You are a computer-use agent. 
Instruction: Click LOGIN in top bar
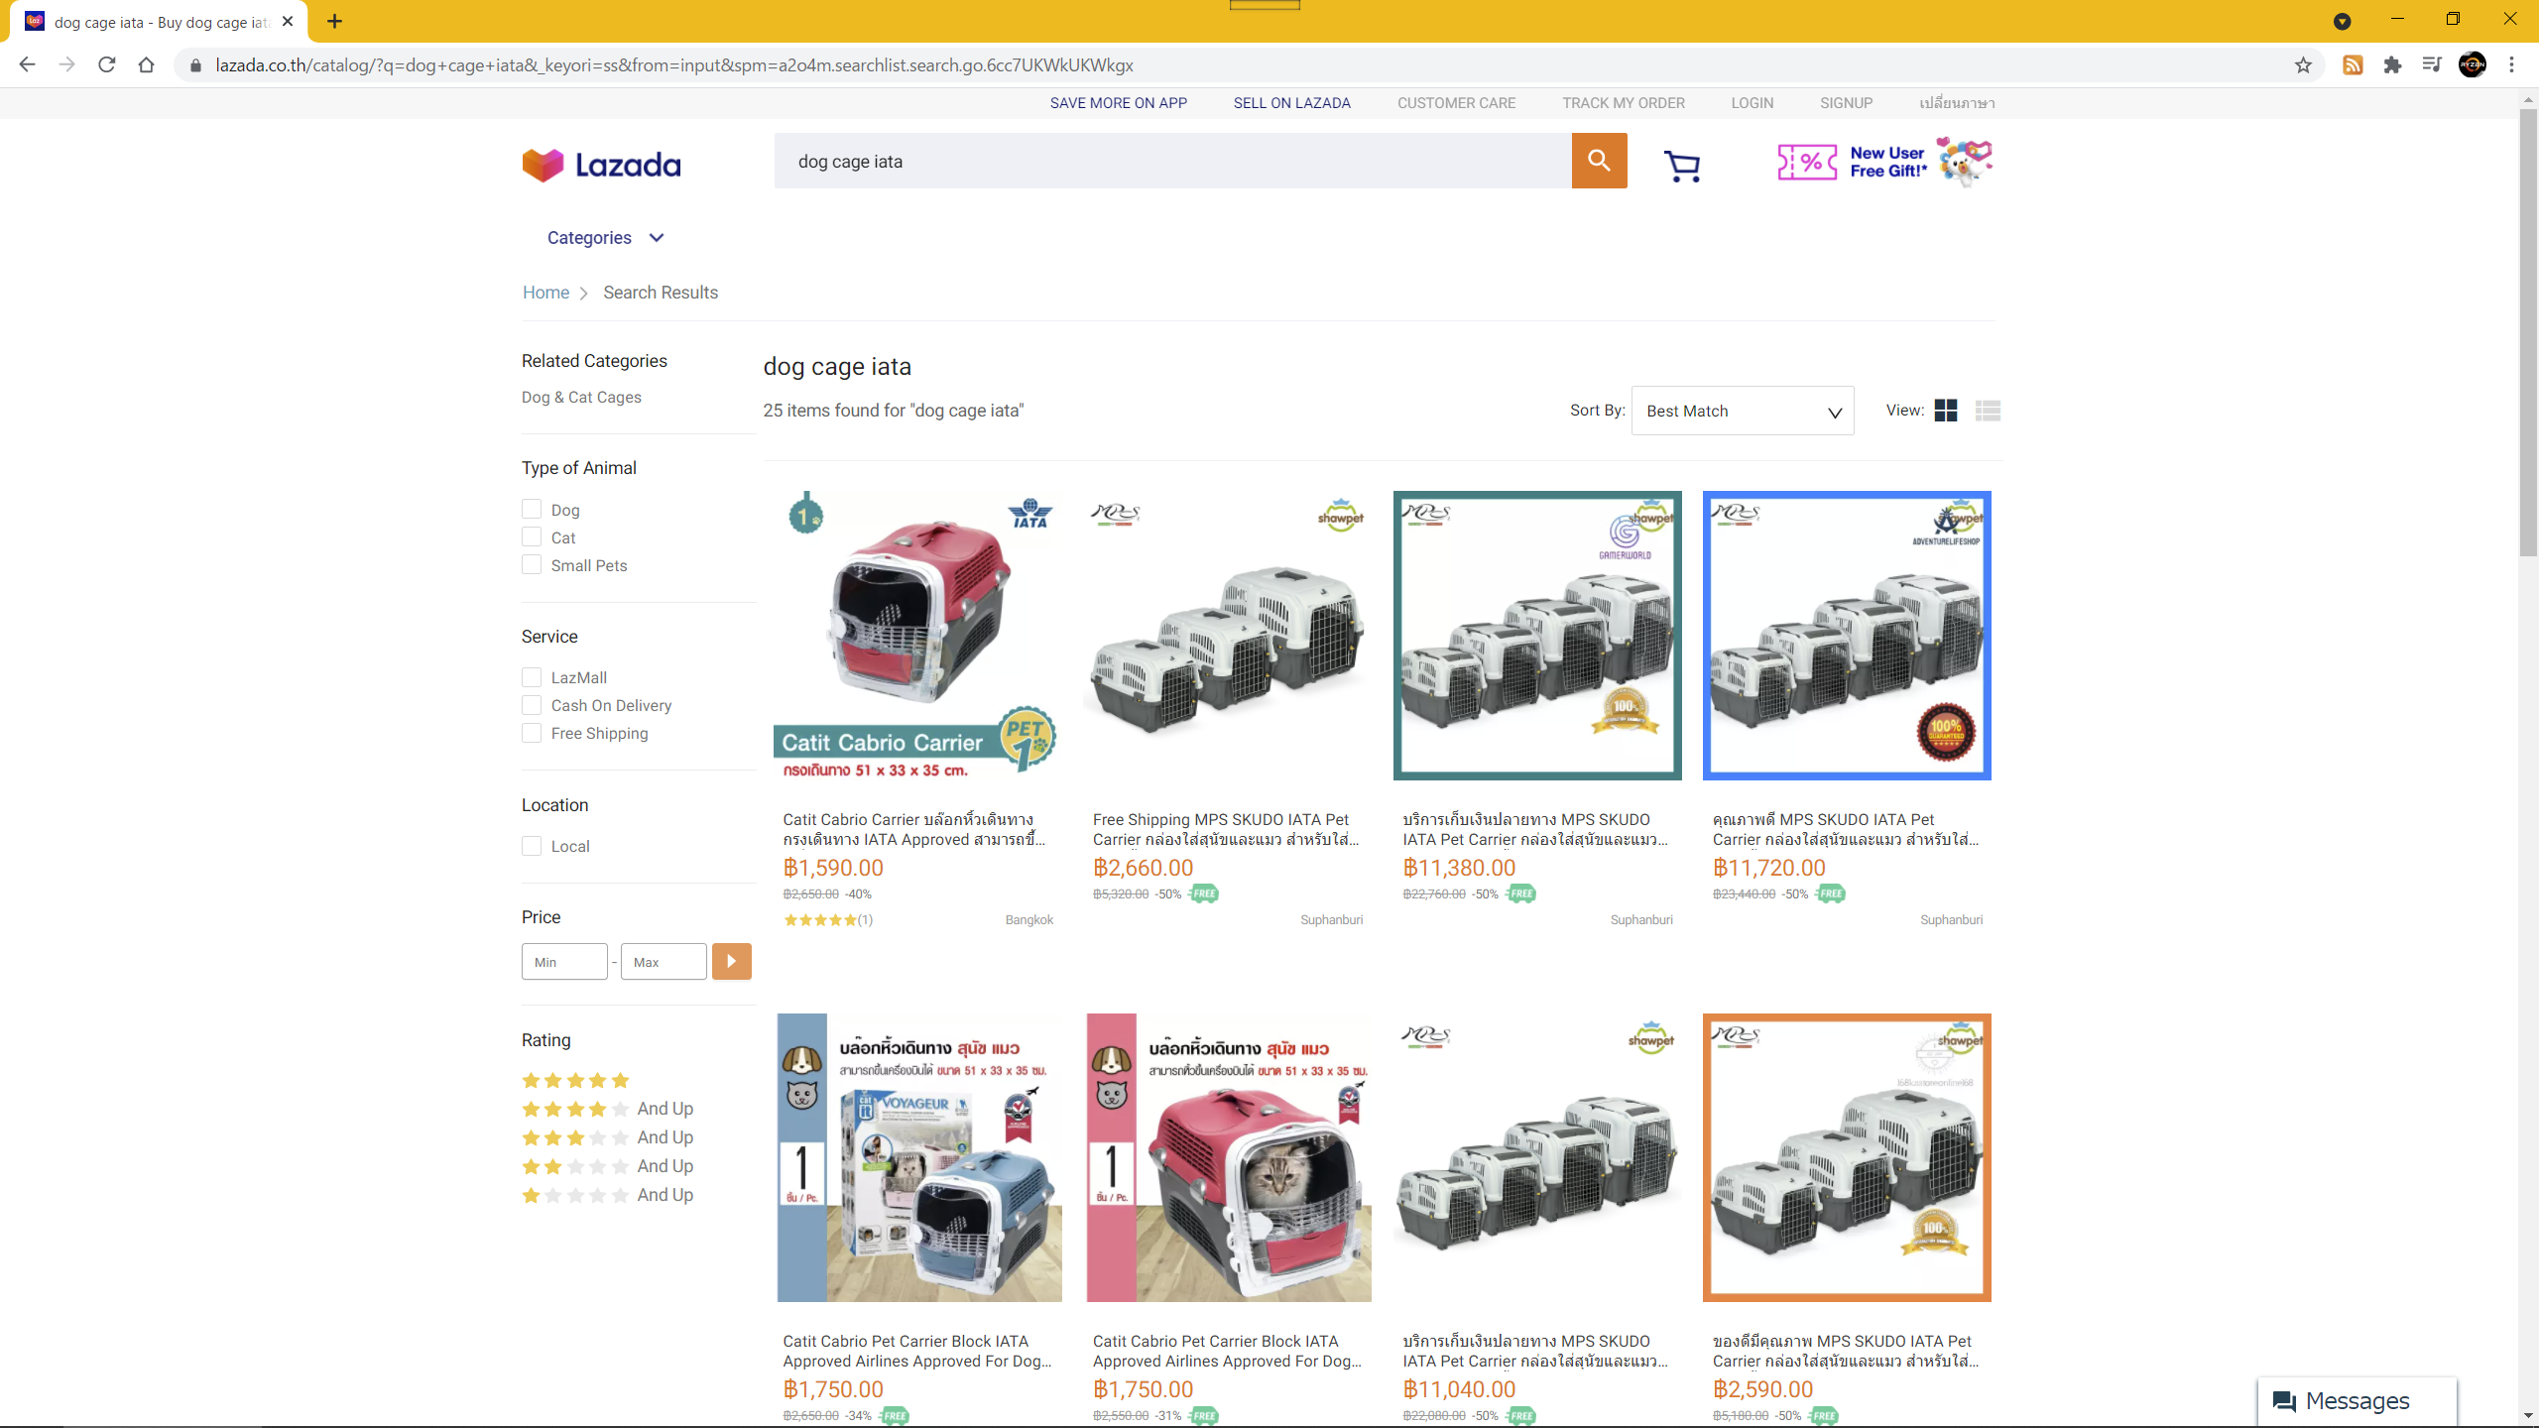tap(1752, 103)
